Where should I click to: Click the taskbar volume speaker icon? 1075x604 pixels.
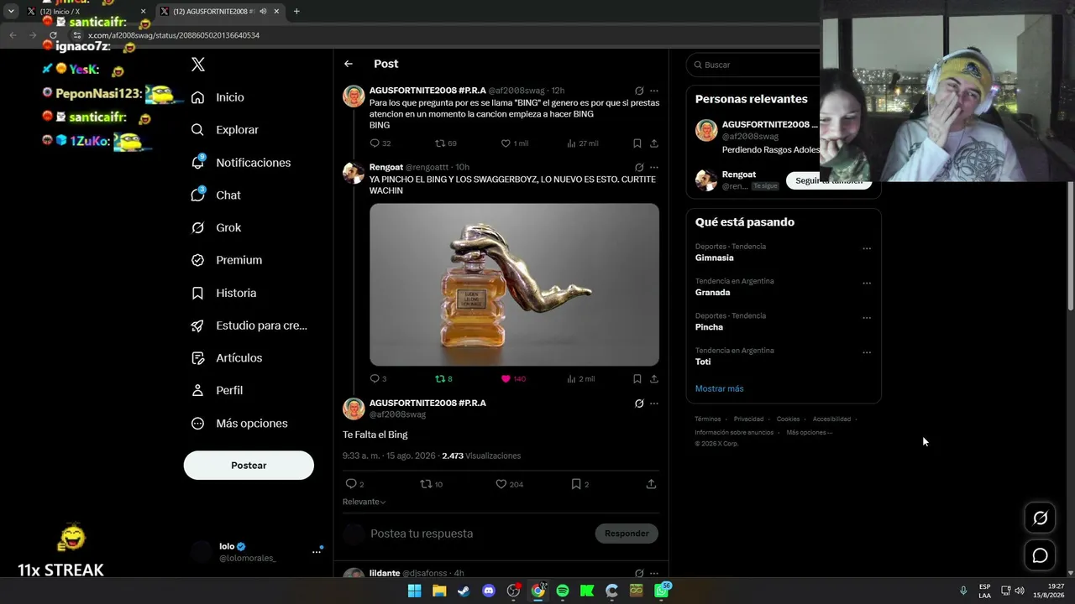click(x=1020, y=591)
